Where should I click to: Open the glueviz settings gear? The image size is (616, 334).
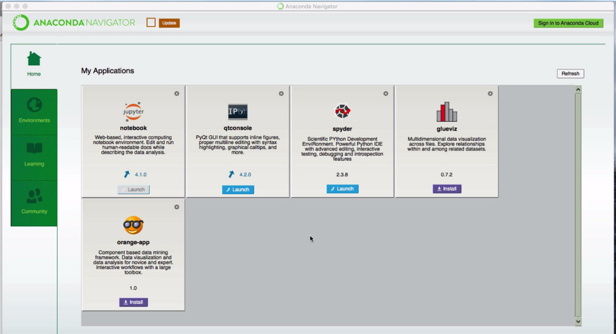[x=490, y=94]
